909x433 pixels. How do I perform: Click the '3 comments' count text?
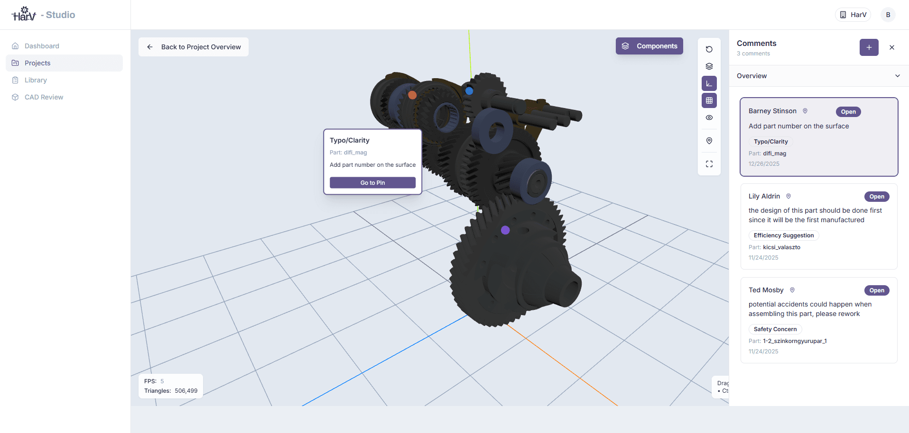(x=753, y=54)
